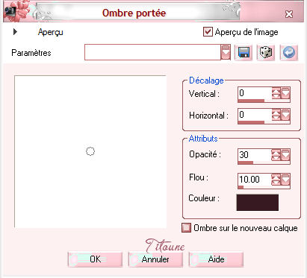Increase the Vertical offset with up arrow
Screen dimensions: 307x278
[276, 91]
